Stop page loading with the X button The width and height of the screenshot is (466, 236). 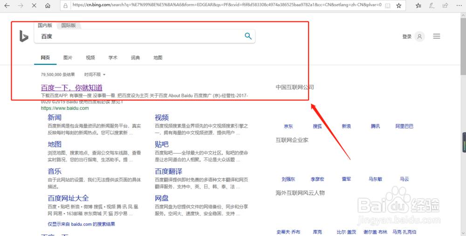coord(34,5)
